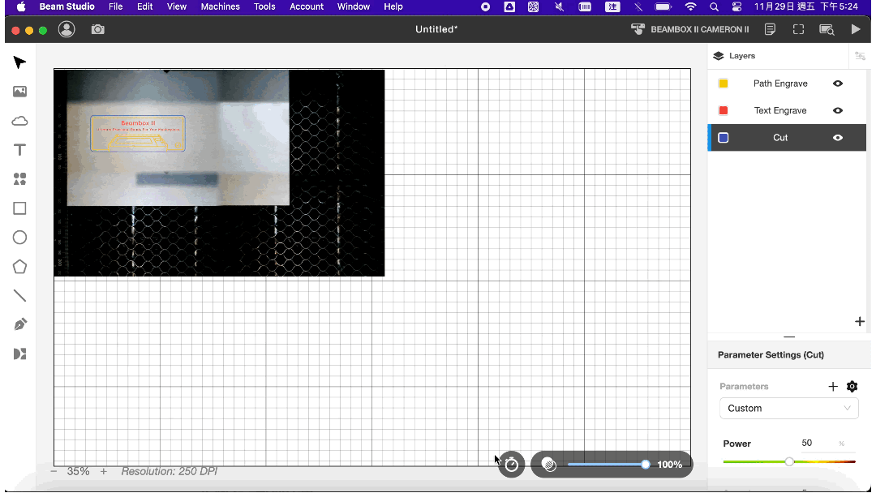Screen dimensions: 876x493
Task: Select the Path Engrave layer
Action: click(787, 84)
